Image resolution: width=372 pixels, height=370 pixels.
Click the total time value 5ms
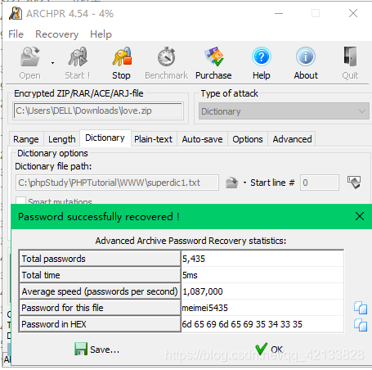point(190,275)
